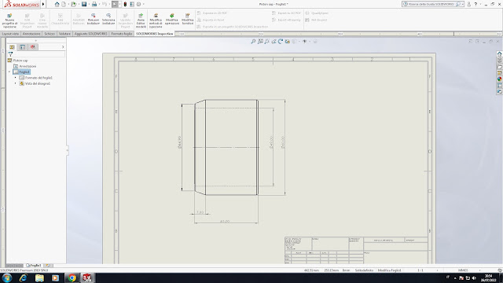The image size is (503, 283).
Task: Click the Options gear icon
Action: pos(138,4)
